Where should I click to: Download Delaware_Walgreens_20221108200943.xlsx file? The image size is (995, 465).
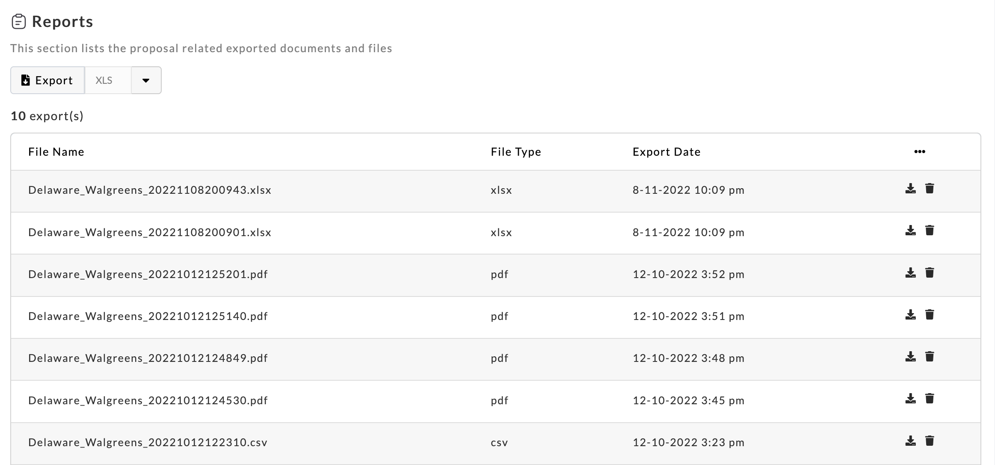coord(910,189)
